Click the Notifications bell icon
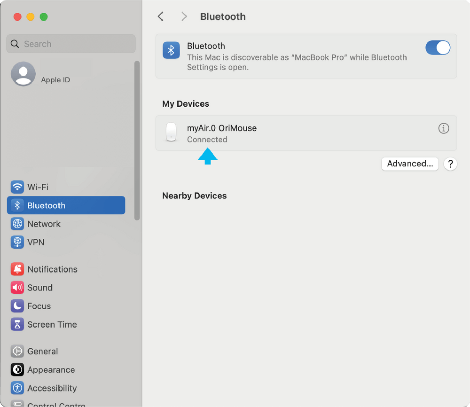The image size is (470, 407). [x=17, y=269]
